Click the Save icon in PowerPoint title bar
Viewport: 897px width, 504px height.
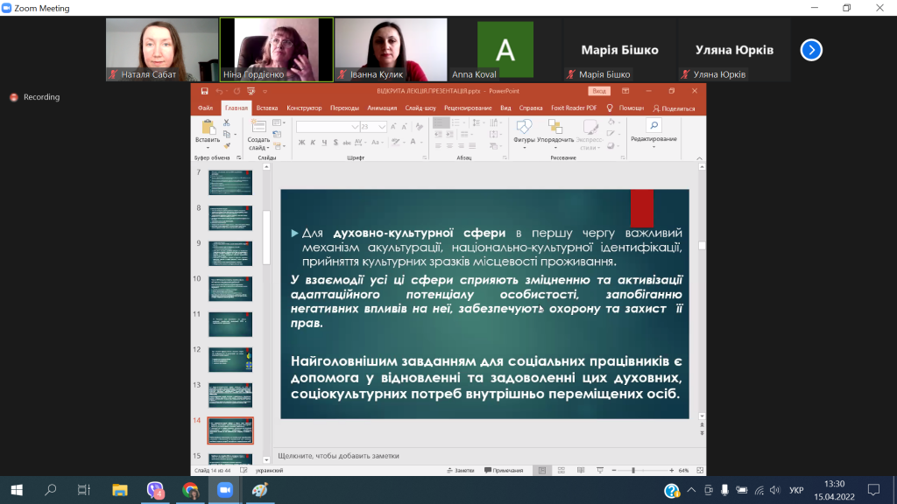(x=204, y=90)
